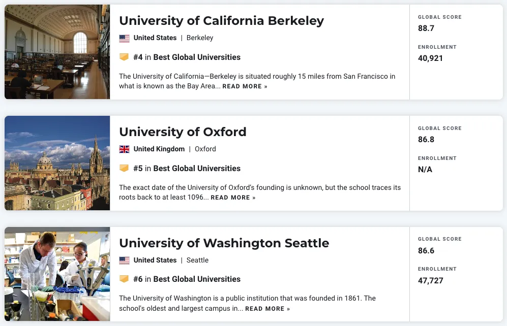
Task: Expand Oxford description with READ MORE
Action: (x=233, y=198)
